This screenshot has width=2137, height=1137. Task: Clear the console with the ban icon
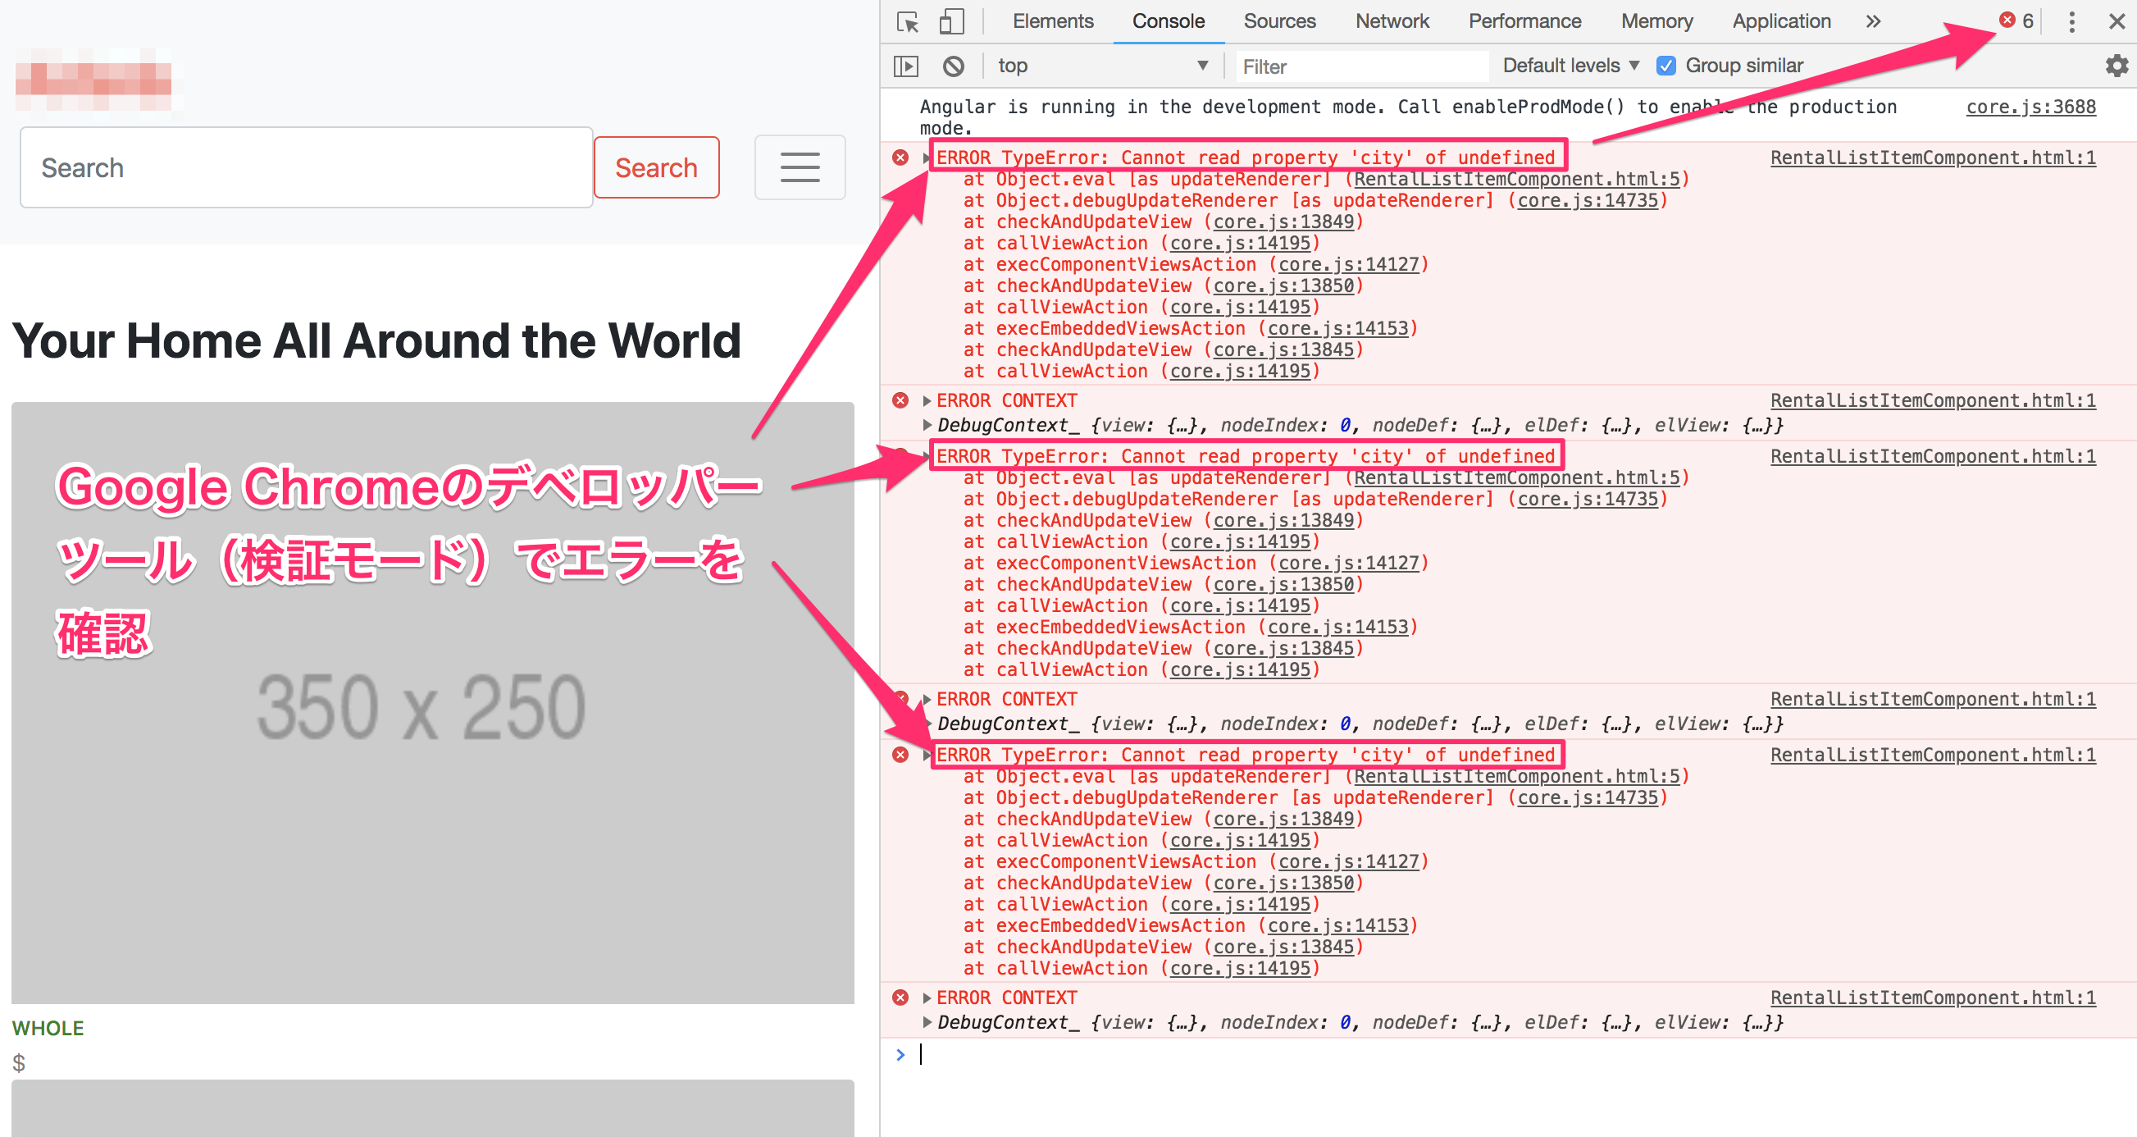click(x=953, y=66)
